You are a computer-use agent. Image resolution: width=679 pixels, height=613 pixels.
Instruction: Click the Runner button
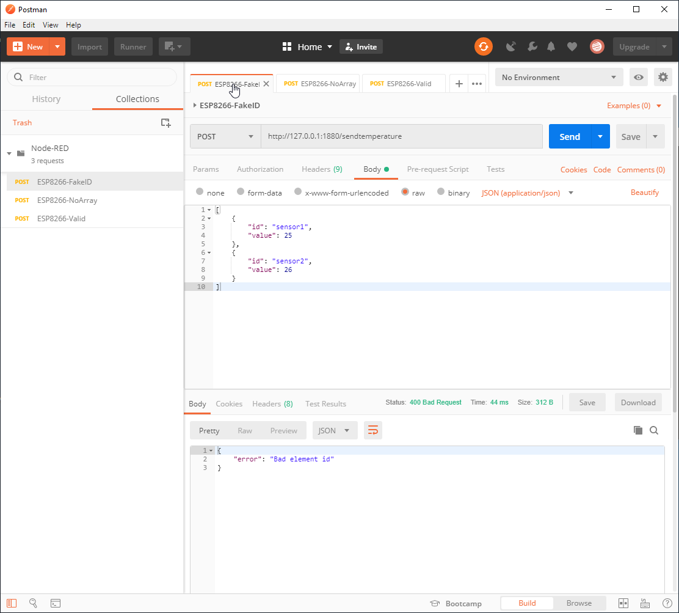pos(133,46)
